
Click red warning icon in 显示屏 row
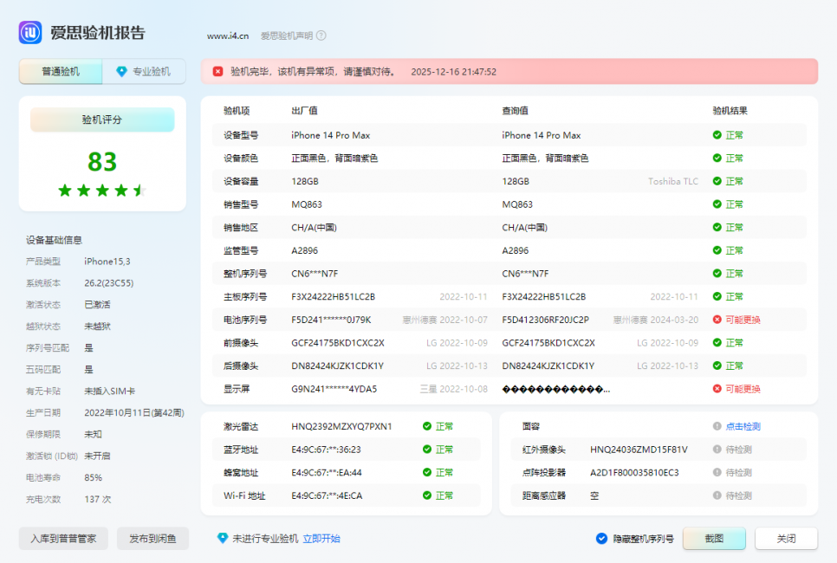pos(717,389)
